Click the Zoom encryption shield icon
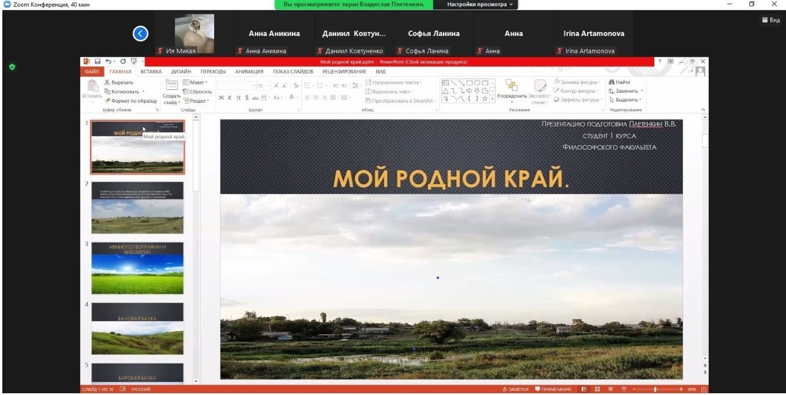This screenshot has width=786, height=395. click(12, 67)
